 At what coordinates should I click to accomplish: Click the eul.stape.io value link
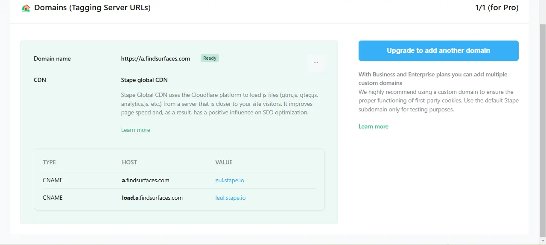230,180
